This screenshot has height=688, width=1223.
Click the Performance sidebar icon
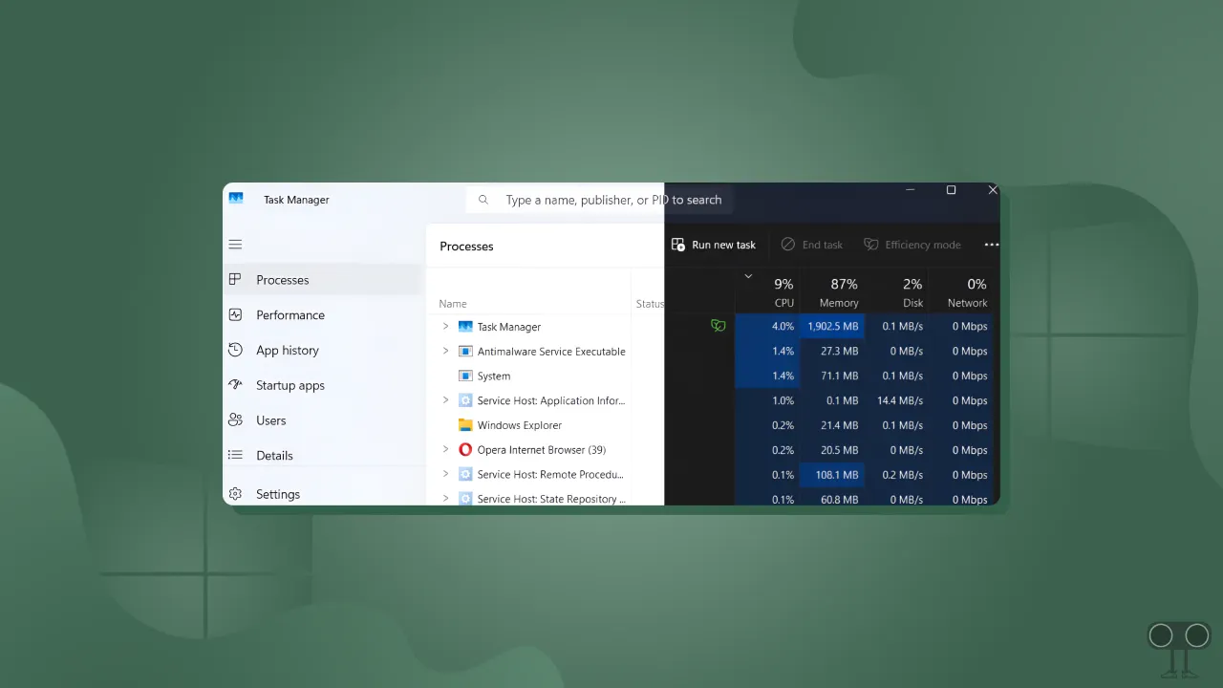click(x=235, y=314)
